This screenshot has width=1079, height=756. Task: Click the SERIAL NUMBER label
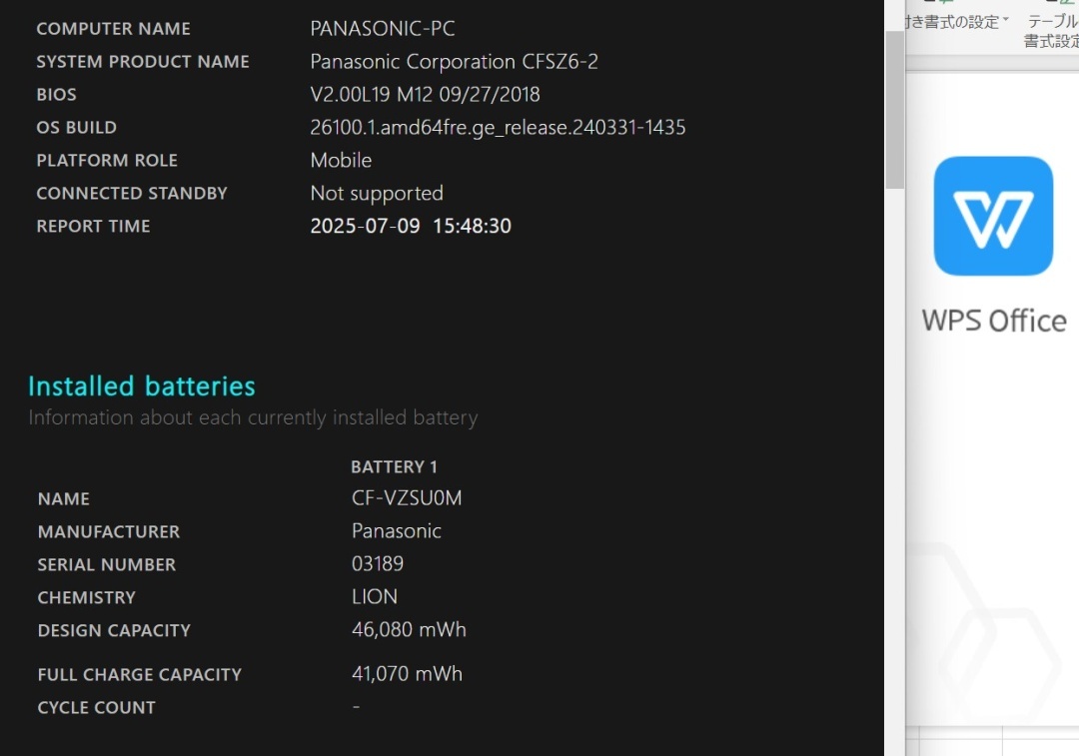tap(107, 565)
